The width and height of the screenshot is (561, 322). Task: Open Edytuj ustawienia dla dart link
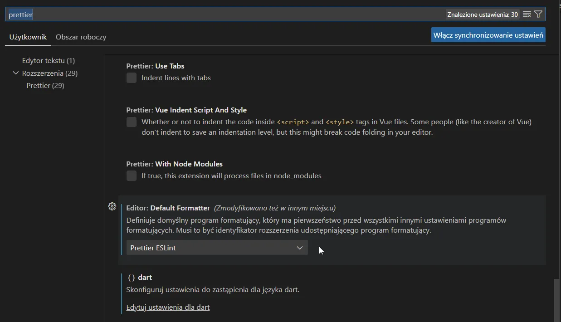click(168, 307)
